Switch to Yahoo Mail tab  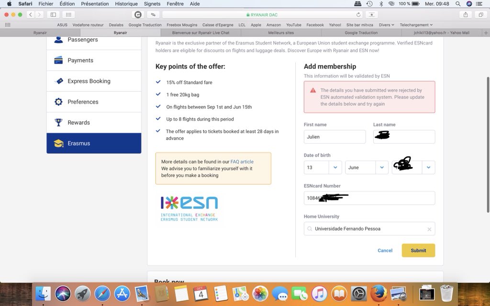coord(442,33)
